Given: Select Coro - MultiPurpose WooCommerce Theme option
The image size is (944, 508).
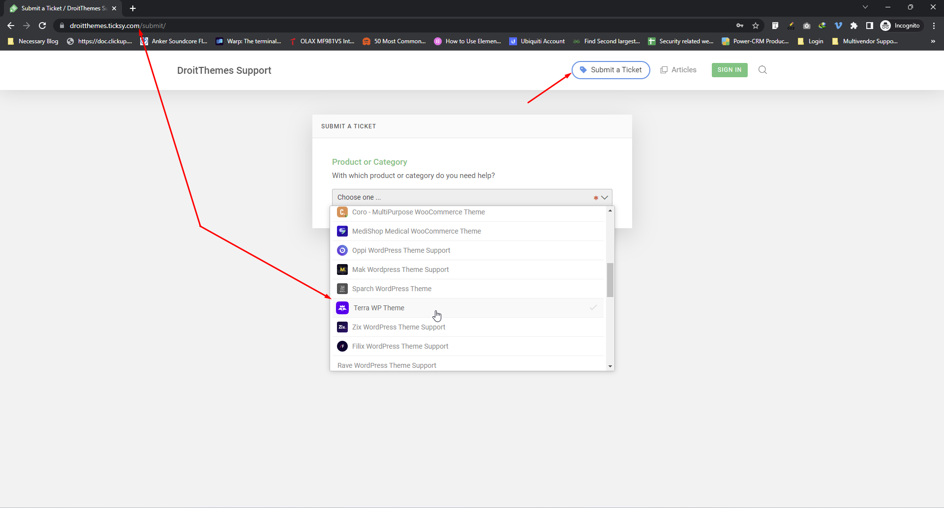Looking at the screenshot, I should click(x=467, y=212).
